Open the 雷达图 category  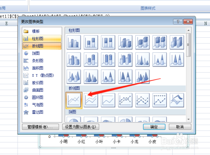coord(42,112)
